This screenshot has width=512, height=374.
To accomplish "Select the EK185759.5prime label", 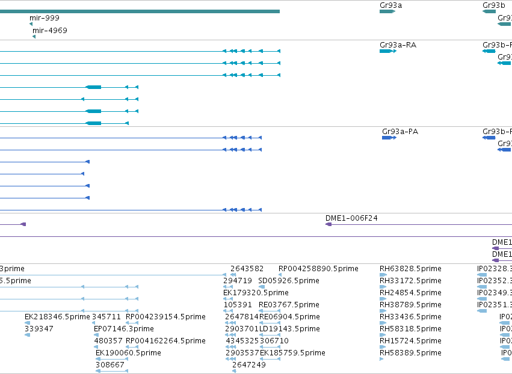I will click(292, 353).
